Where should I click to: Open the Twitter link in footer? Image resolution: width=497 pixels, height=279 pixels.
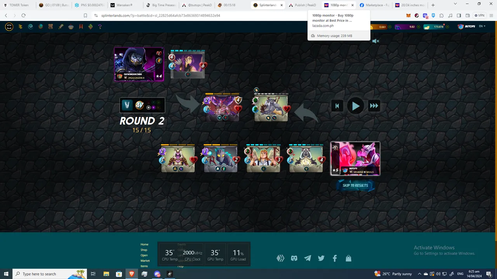(x=321, y=258)
